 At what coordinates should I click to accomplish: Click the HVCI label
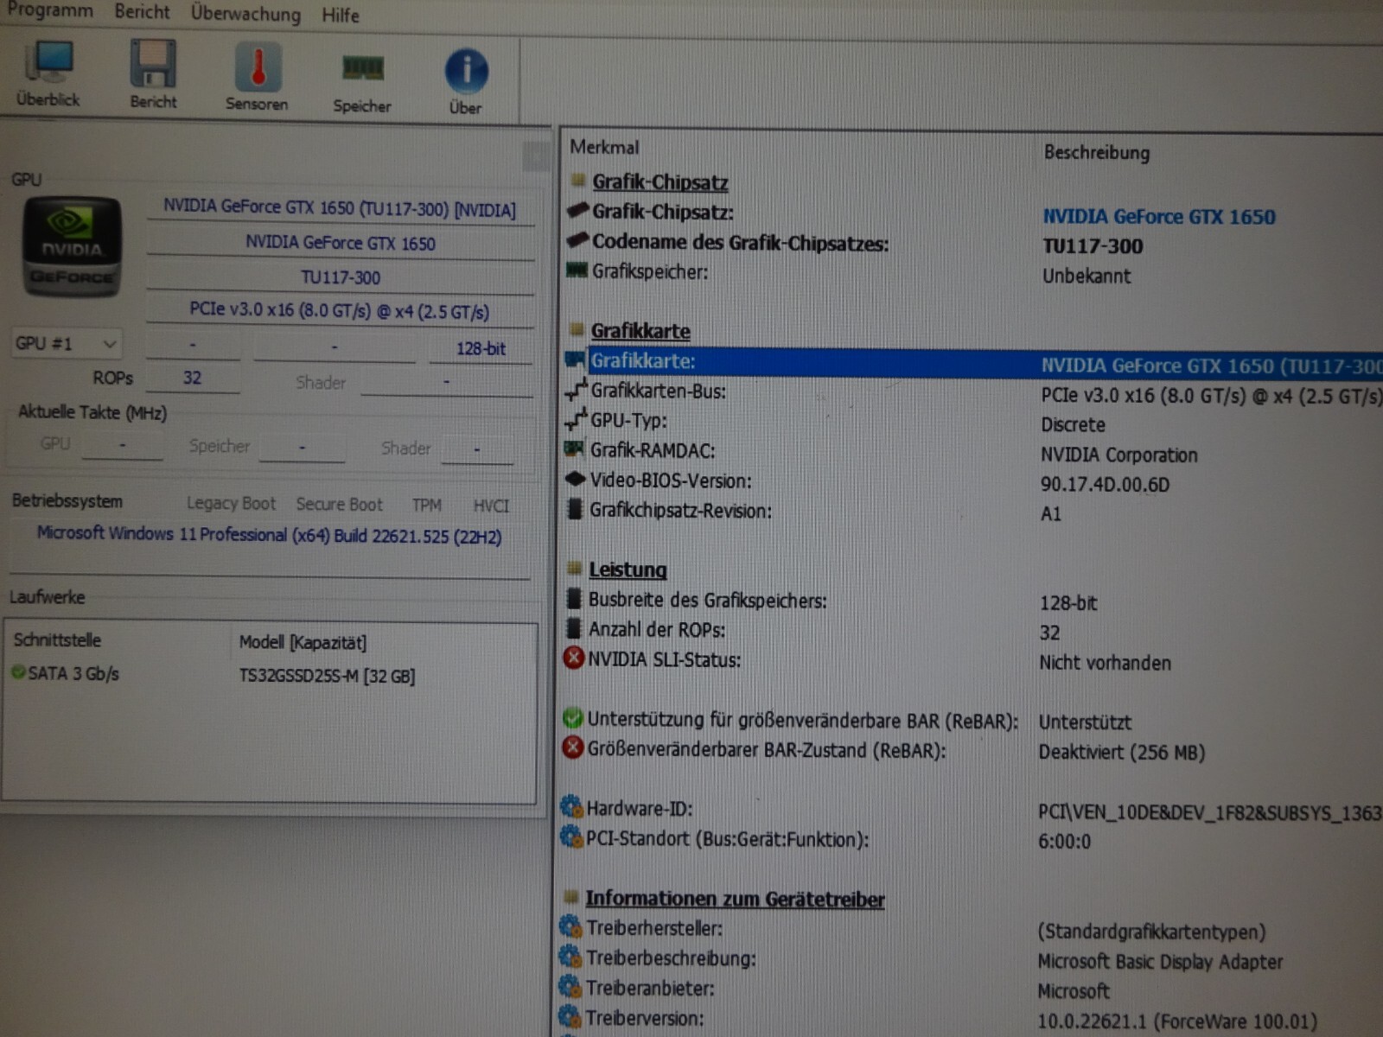pyautogui.click(x=491, y=506)
